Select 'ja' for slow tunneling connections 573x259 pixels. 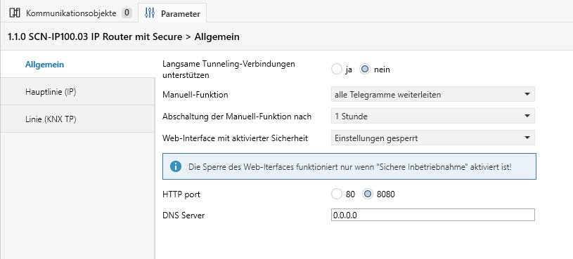(336, 69)
